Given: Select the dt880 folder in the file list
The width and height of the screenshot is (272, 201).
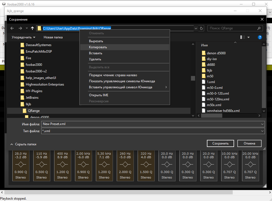Looking at the screenshot, I should point(211,64).
